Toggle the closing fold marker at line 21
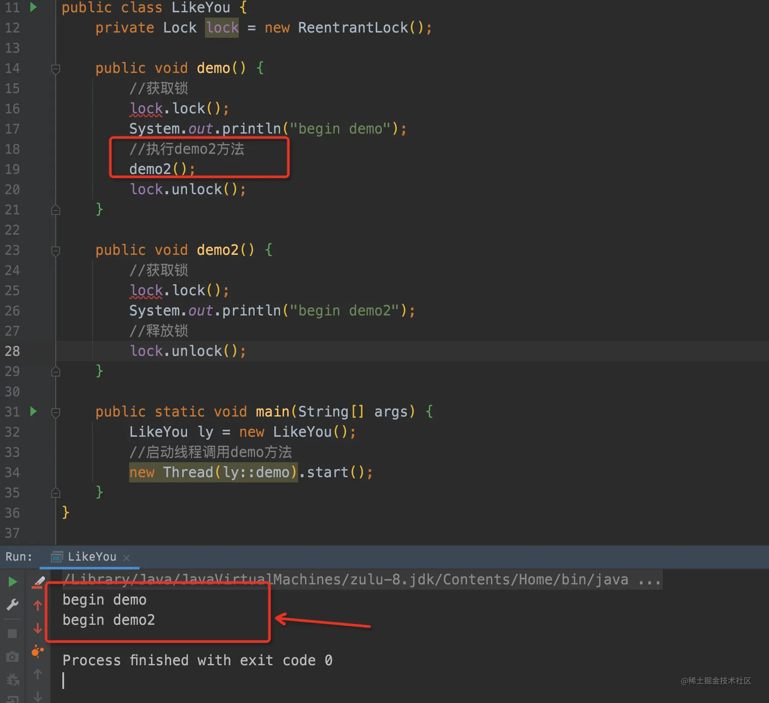This screenshot has width=769, height=703. coord(56,210)
